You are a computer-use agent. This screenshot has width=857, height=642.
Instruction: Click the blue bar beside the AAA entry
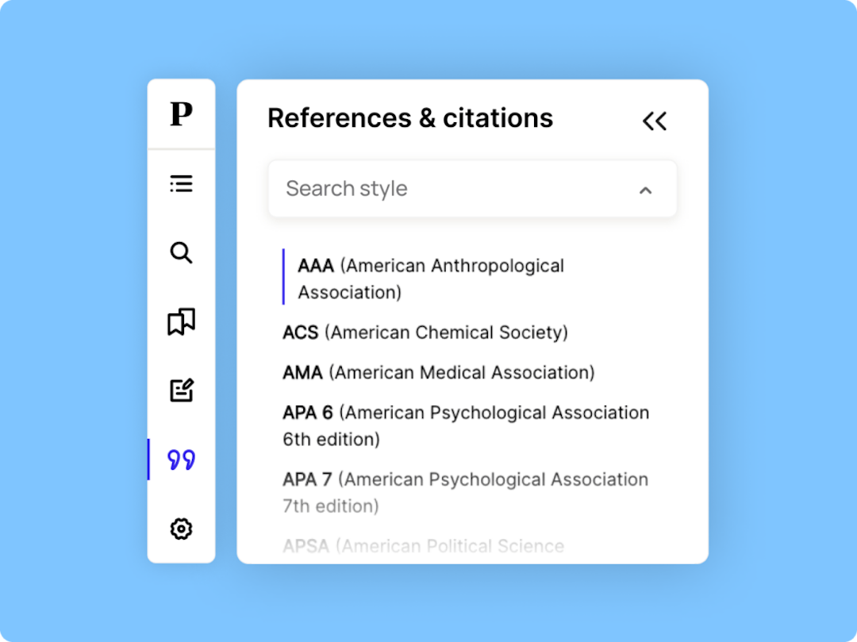284,278
